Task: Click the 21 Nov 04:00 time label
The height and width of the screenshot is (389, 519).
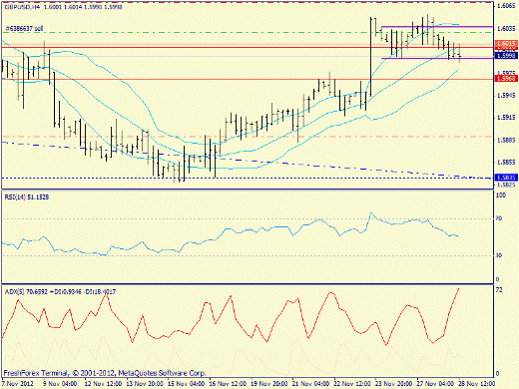Action: [311, 383]
